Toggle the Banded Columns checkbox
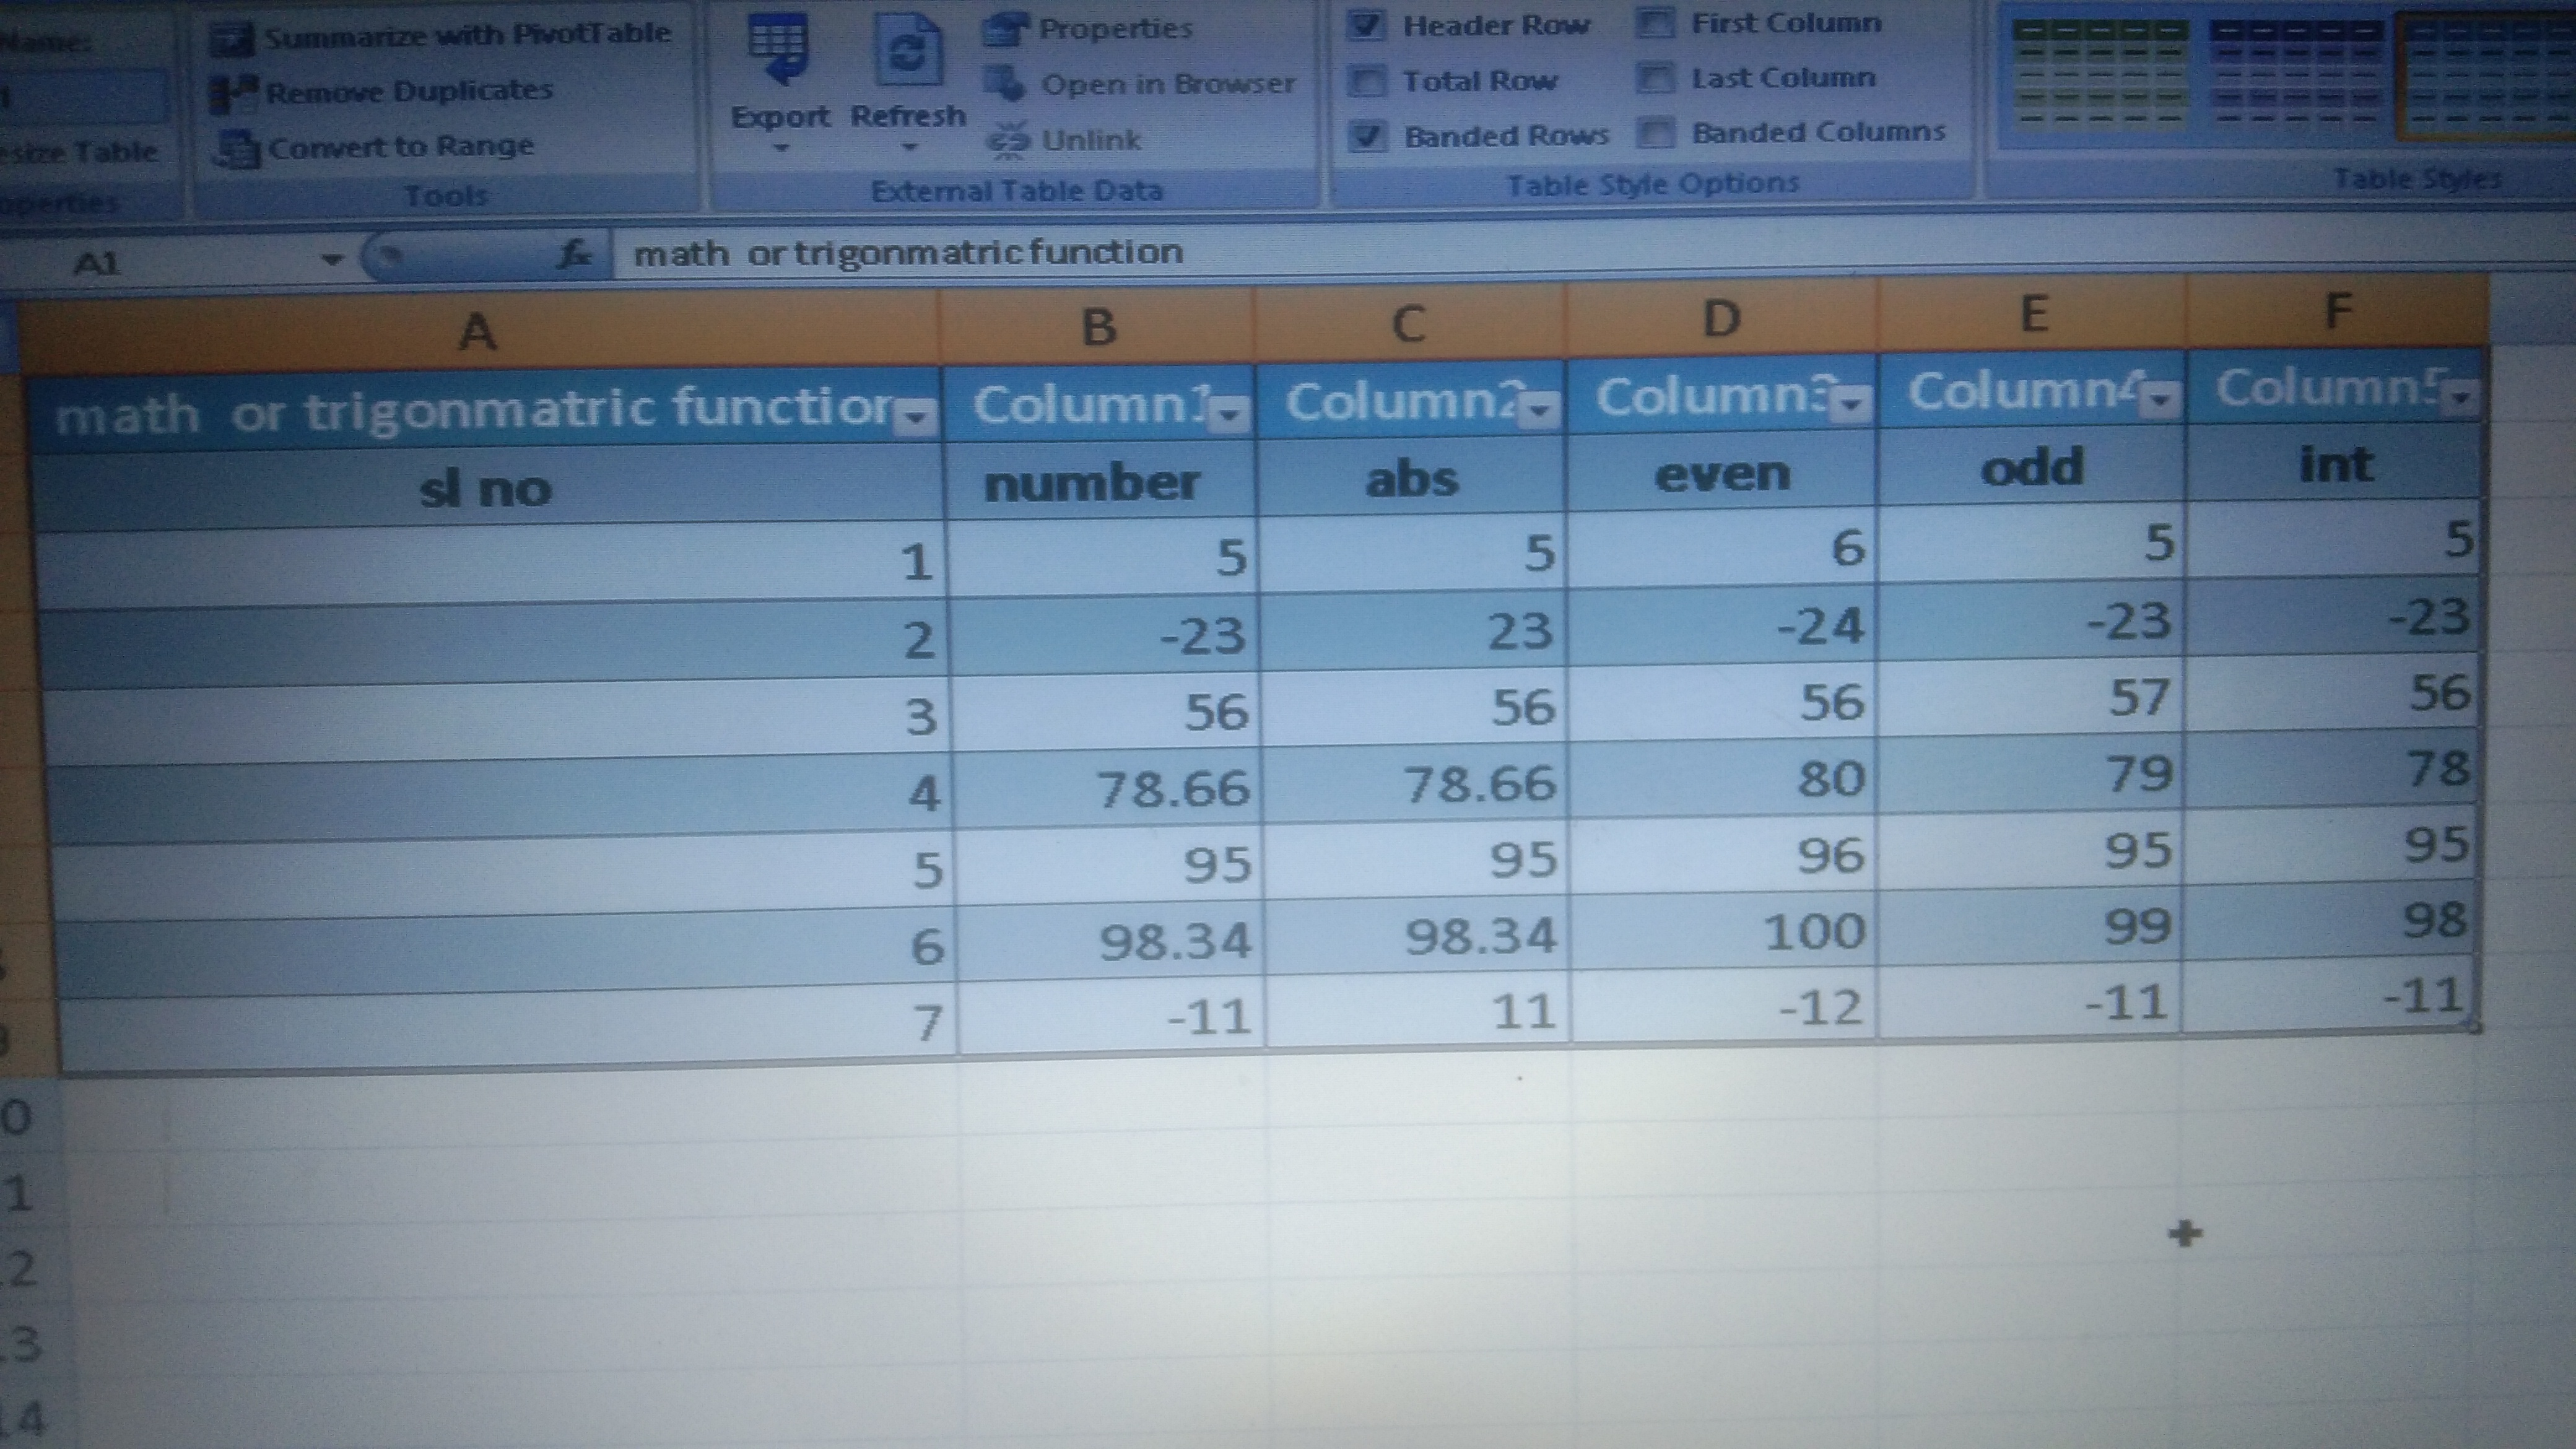Image resolution: width=2576 pixels, height=1449 pixels. [1655, 132]
